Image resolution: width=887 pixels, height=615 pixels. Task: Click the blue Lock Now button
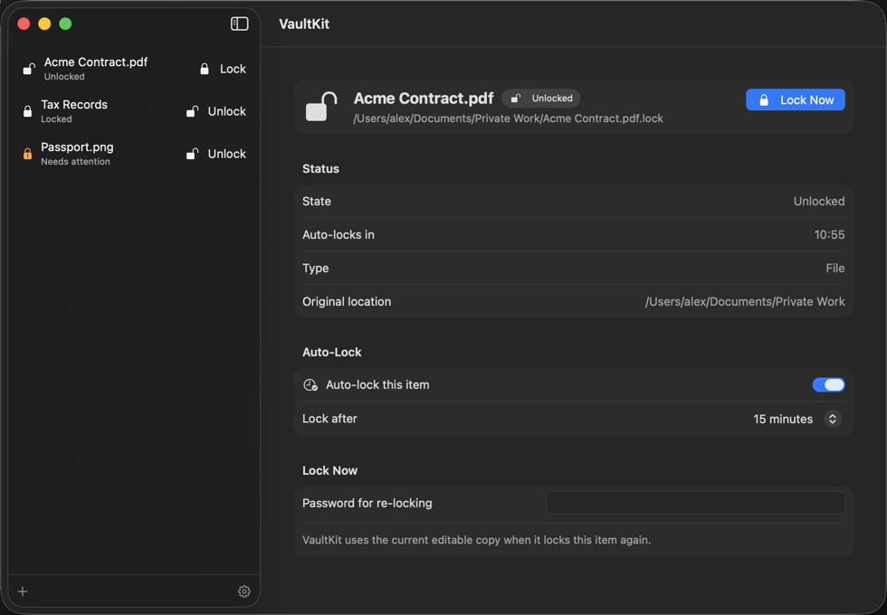[796, 100]
